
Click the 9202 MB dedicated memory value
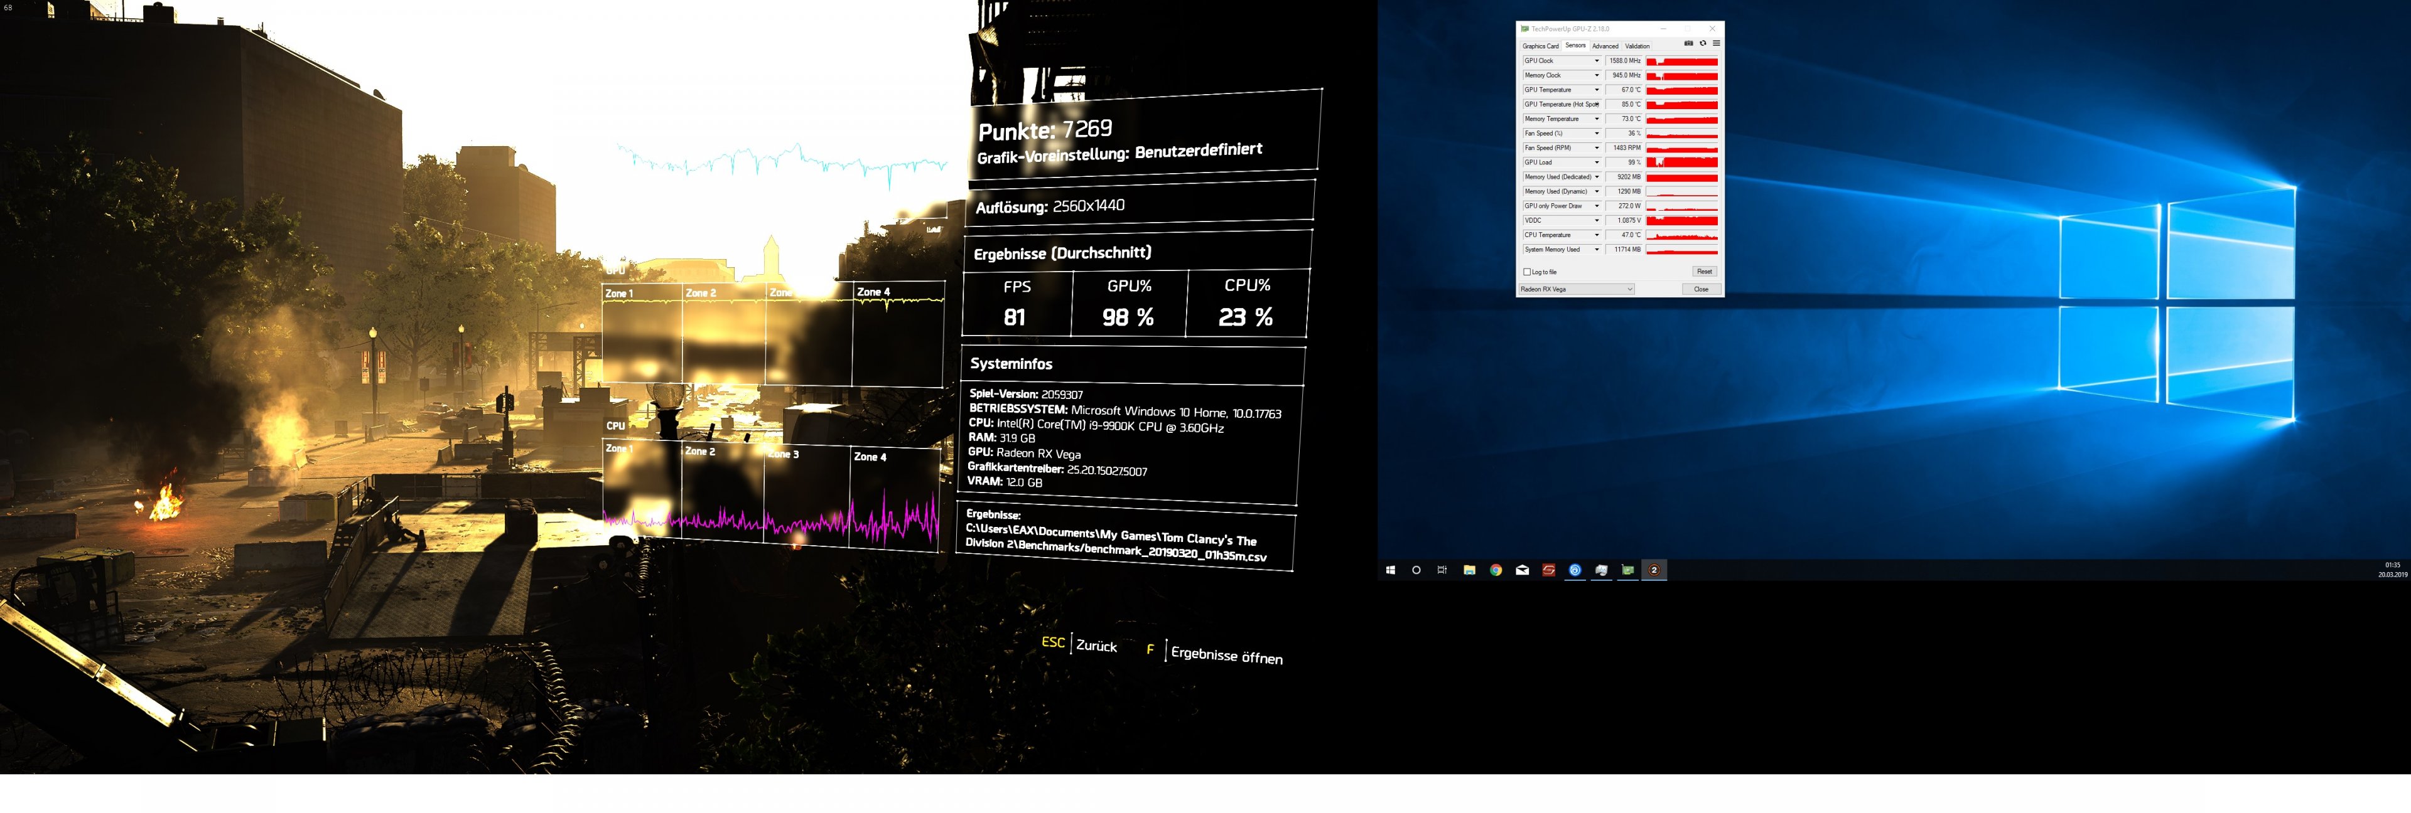coord(1625,177)
